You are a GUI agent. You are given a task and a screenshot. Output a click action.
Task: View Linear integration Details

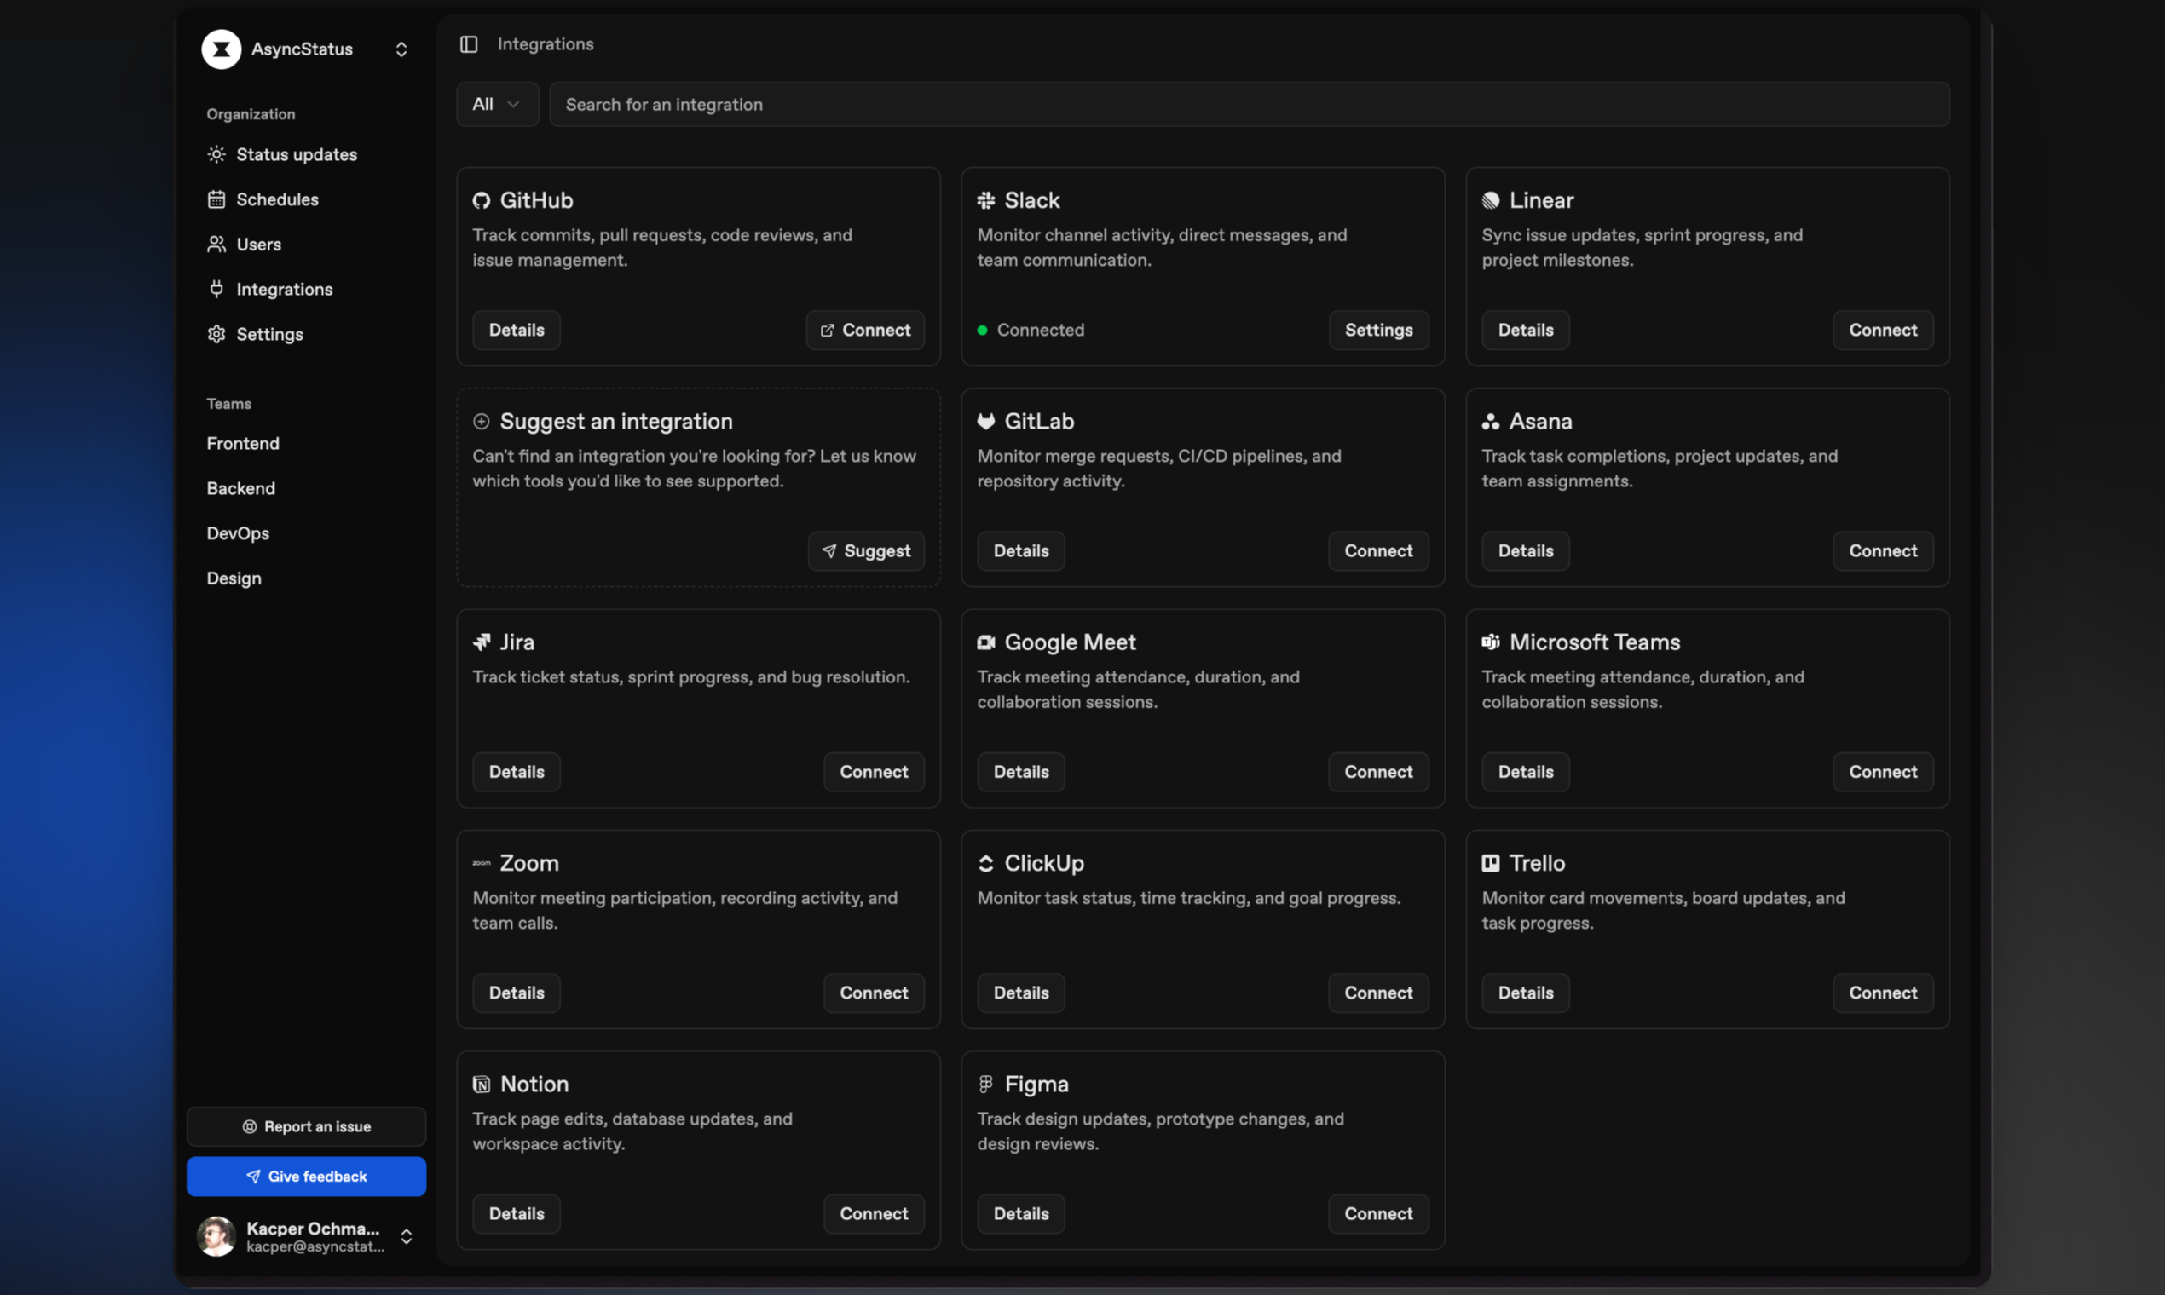coord(1525,330)
